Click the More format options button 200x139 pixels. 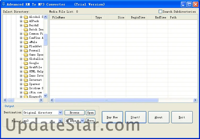[x=90, y=120]
